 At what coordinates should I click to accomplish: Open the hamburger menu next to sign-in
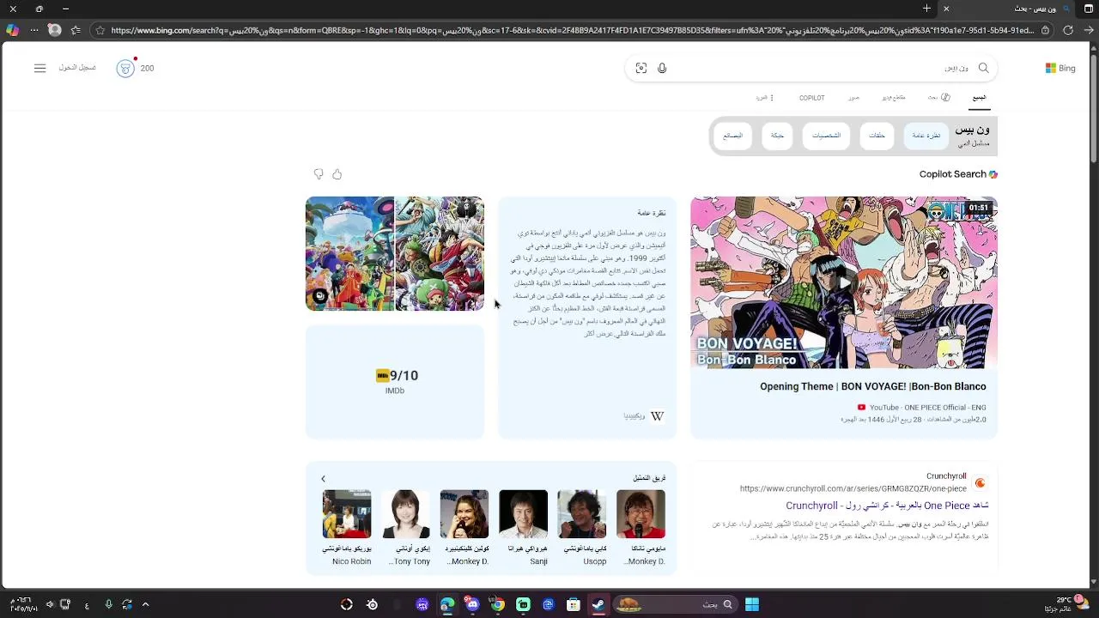[39, 68]
